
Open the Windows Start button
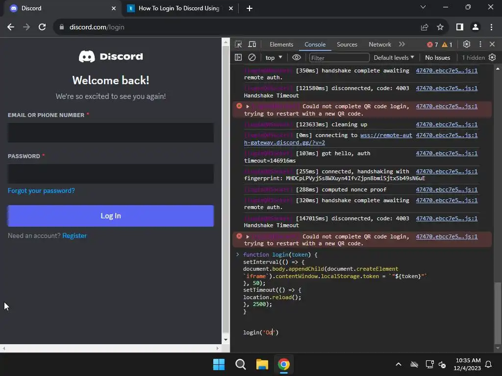coord(219,364)
